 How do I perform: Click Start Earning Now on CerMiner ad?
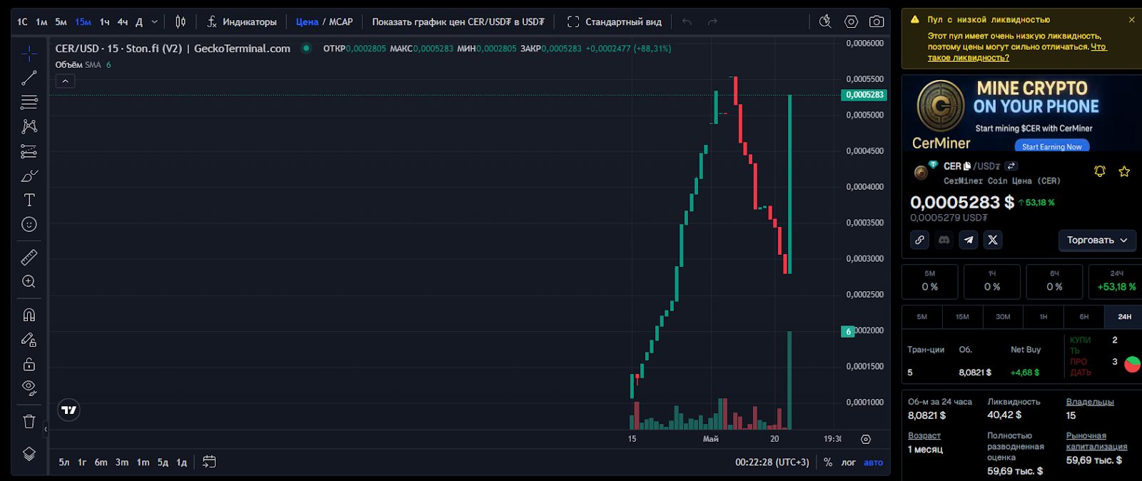pyautogui.click(x=1052, y=146)
